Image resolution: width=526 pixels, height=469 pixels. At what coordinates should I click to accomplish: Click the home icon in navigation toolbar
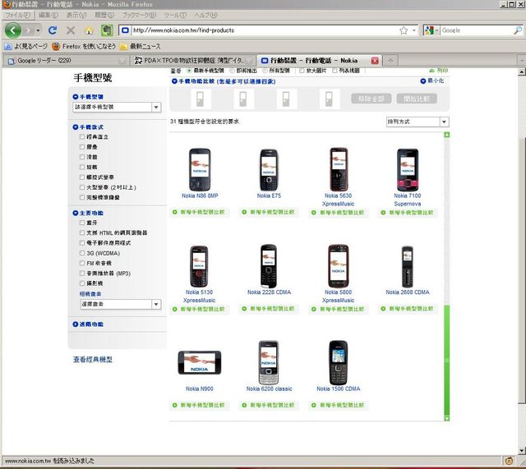[x=89, y=30]
